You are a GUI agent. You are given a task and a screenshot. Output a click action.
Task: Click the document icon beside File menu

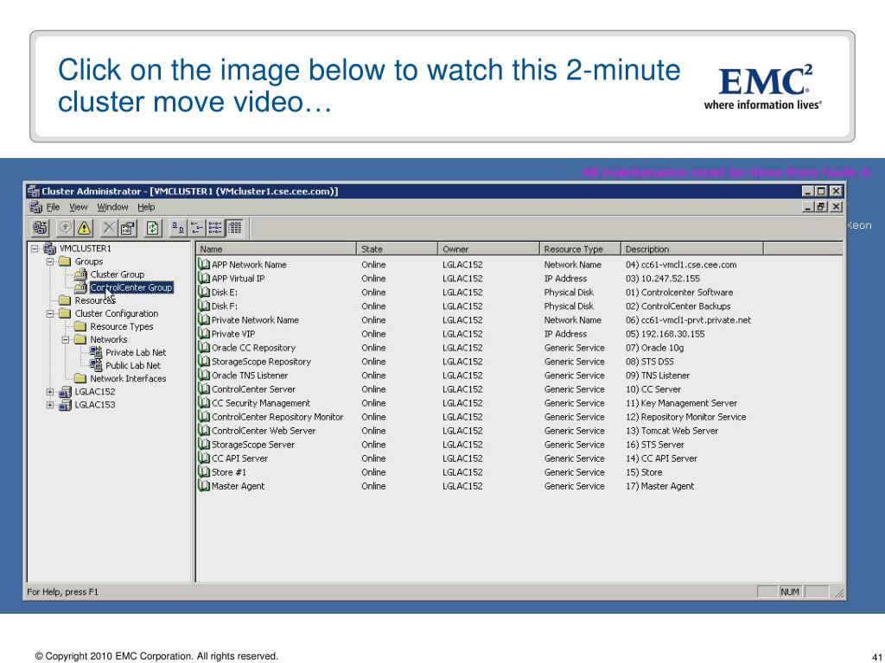click(x=35, y=207)
